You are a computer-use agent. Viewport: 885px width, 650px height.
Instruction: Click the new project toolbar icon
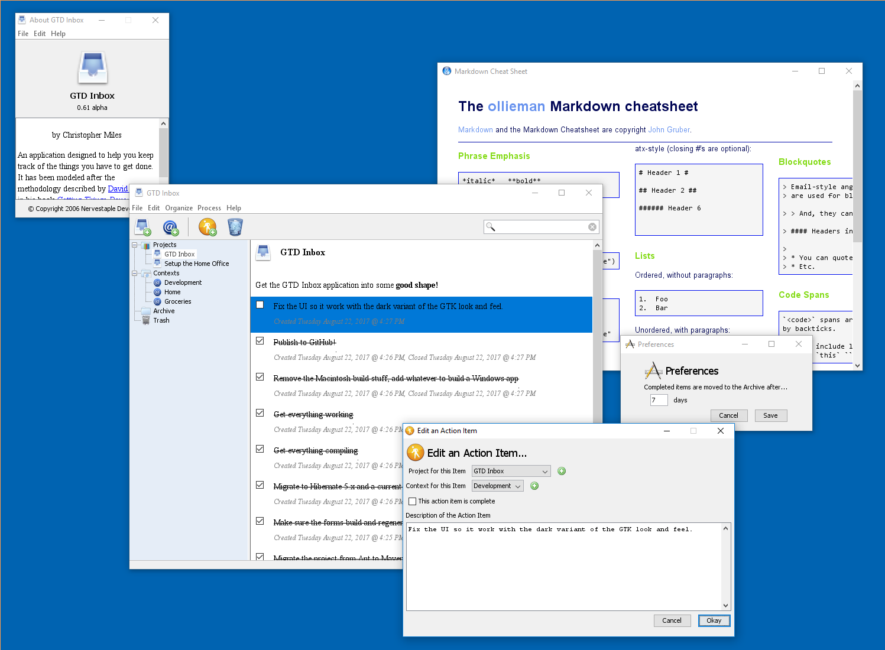[143, 227]
